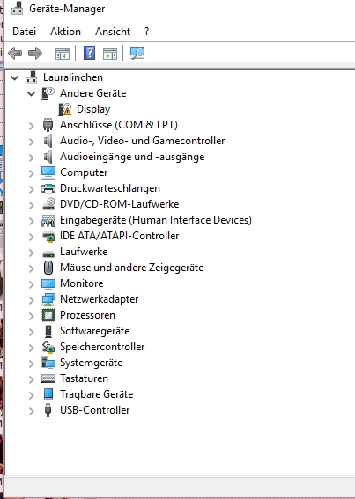The image size is (355, 499).
Task: Open the Ansicht menu
Action: (113, 32)
